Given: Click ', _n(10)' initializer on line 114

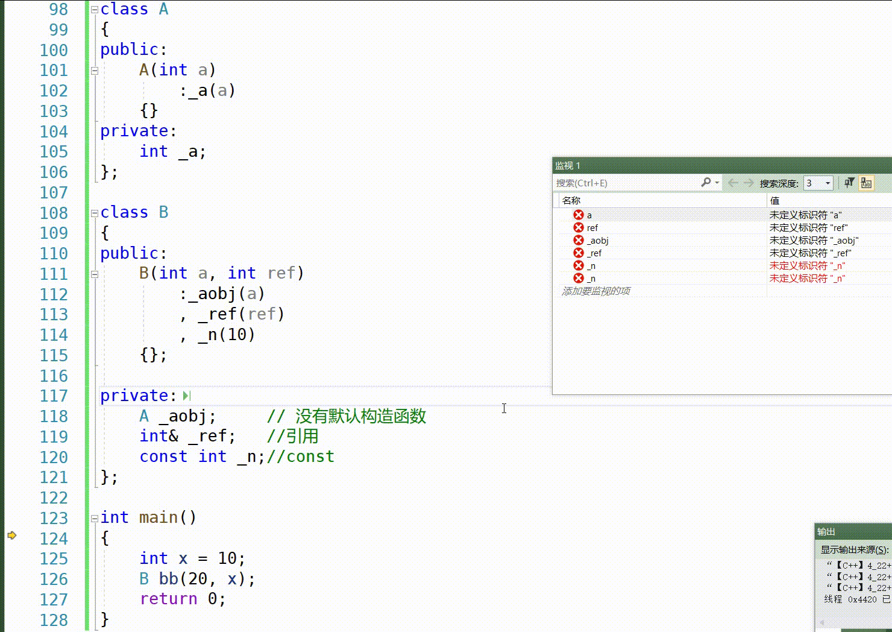Looking at the screenshot, I should click(218, 335).
